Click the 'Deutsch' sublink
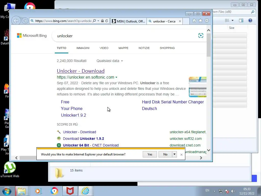This screenshot has height=196, width=261. [x=149, y=109]
